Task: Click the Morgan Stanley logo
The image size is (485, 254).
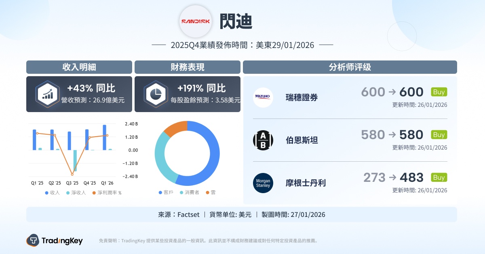Action: click(263, 183)
